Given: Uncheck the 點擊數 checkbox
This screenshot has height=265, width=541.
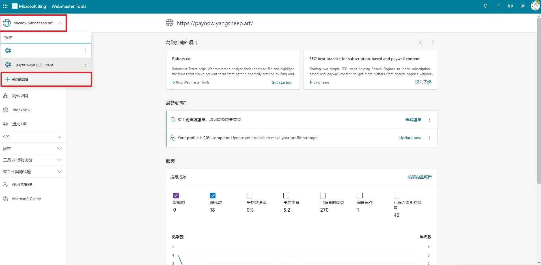Looking at the screenshot, I should coord(176,196).
